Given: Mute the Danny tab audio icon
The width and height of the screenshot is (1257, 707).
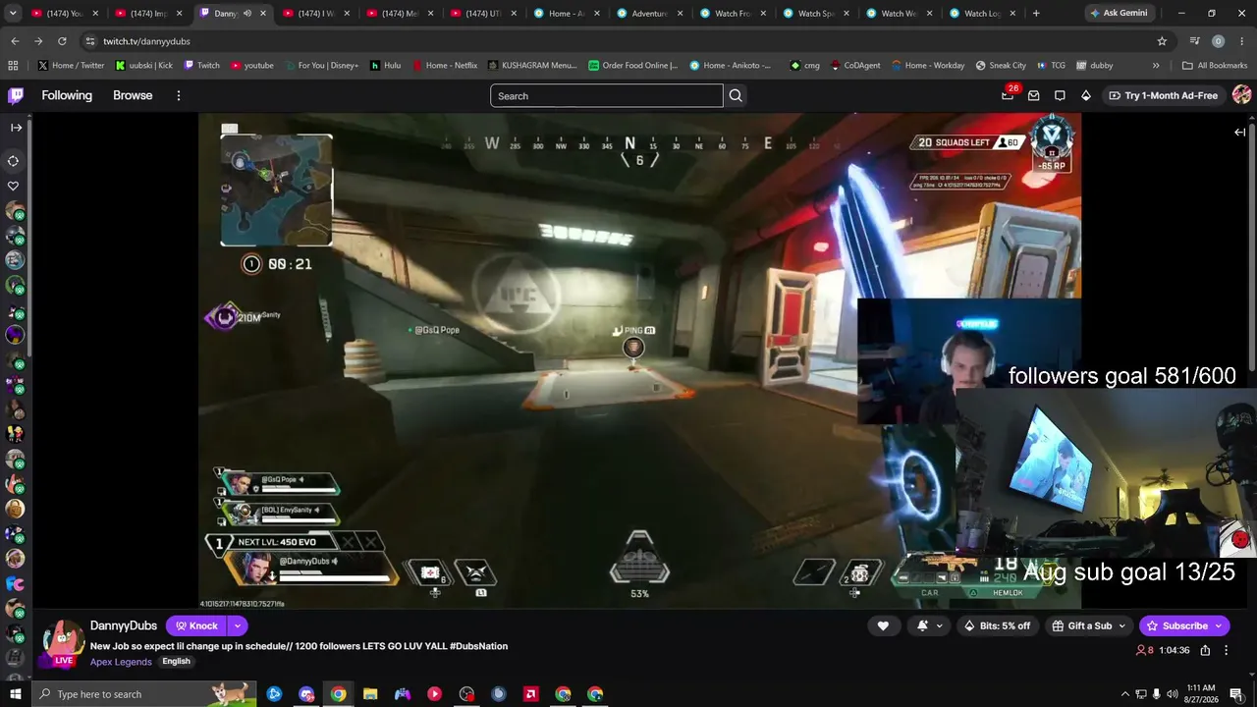Looking at the screenshot, I should (x=246, y=14).
